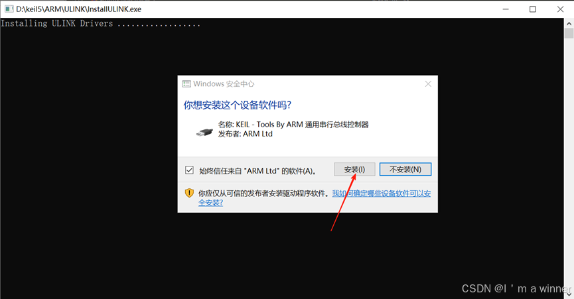Minimize the InstallULINK.exe console window

pyautogui.click(x=506, y=9)
